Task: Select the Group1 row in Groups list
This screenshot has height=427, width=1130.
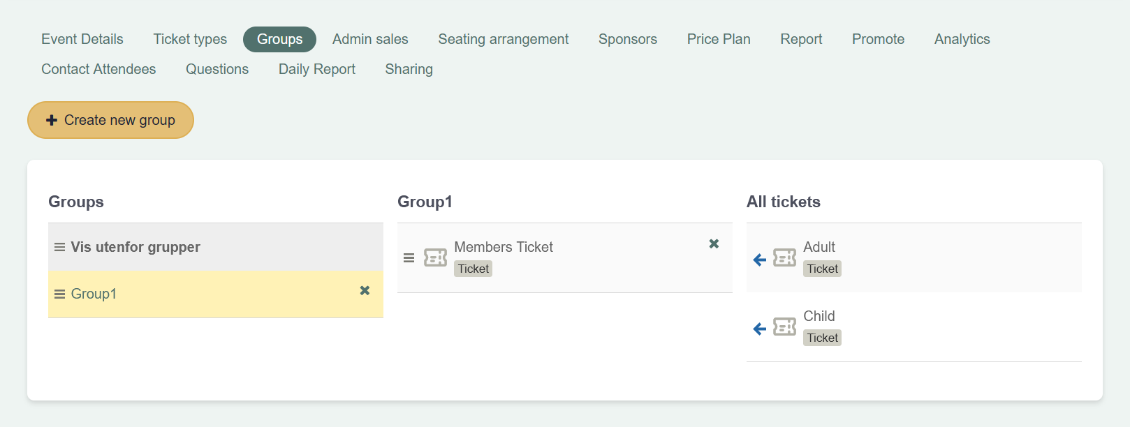Action: coord(216,294)
